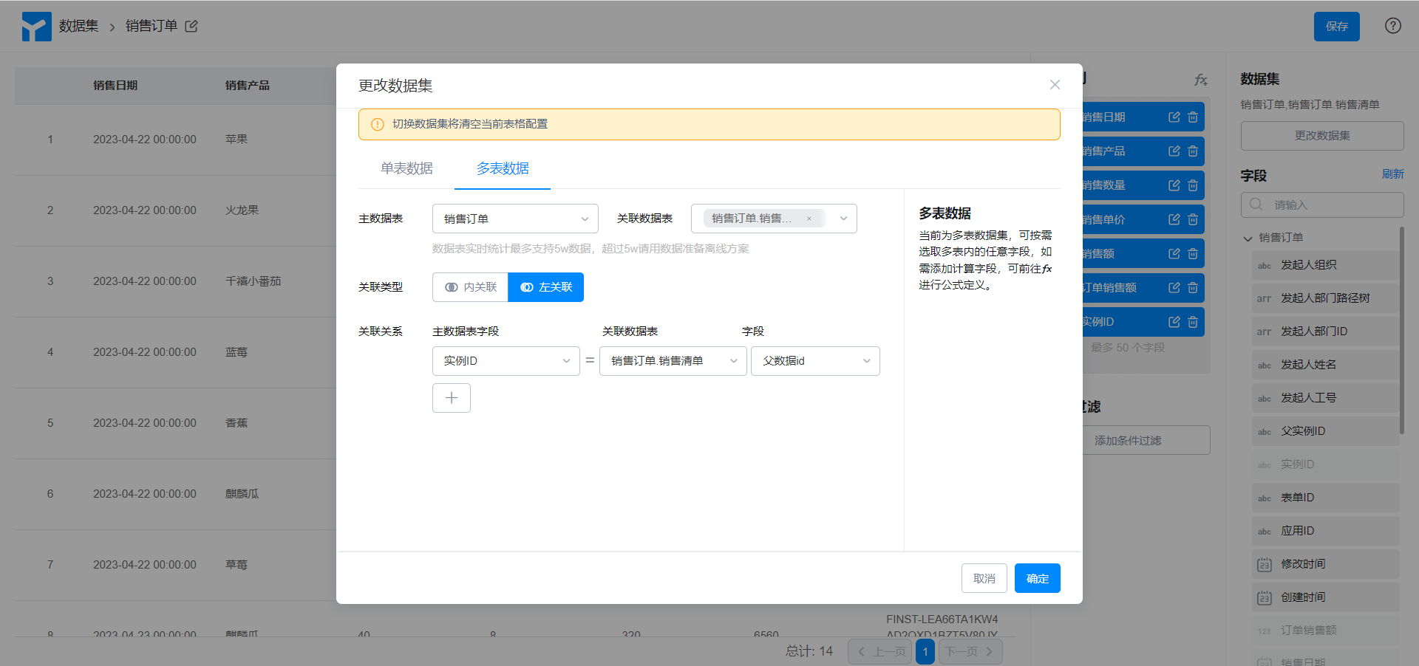Close the 更改数据集 dialog

(x=1055, y=85)
